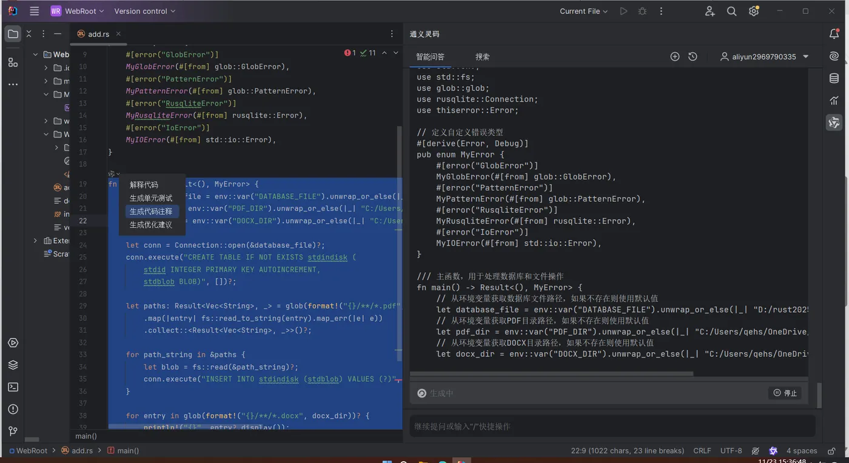Click UTF-8 encoding in status bar
The height and width of the screenshot is (463, 849).
pyautogui.click(x=731, y=451)
